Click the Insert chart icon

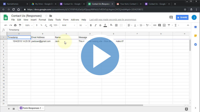pos(164,25)
